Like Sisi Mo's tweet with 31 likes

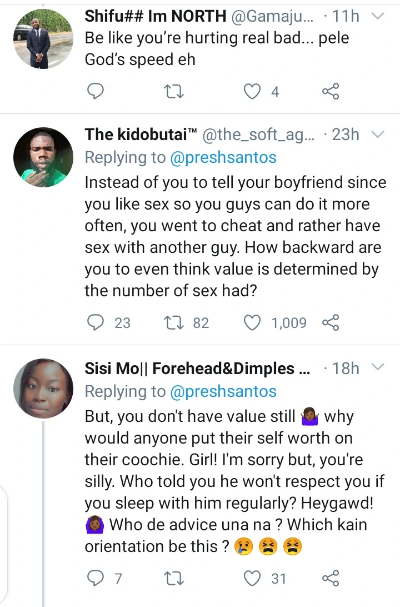tap(253, 579)
